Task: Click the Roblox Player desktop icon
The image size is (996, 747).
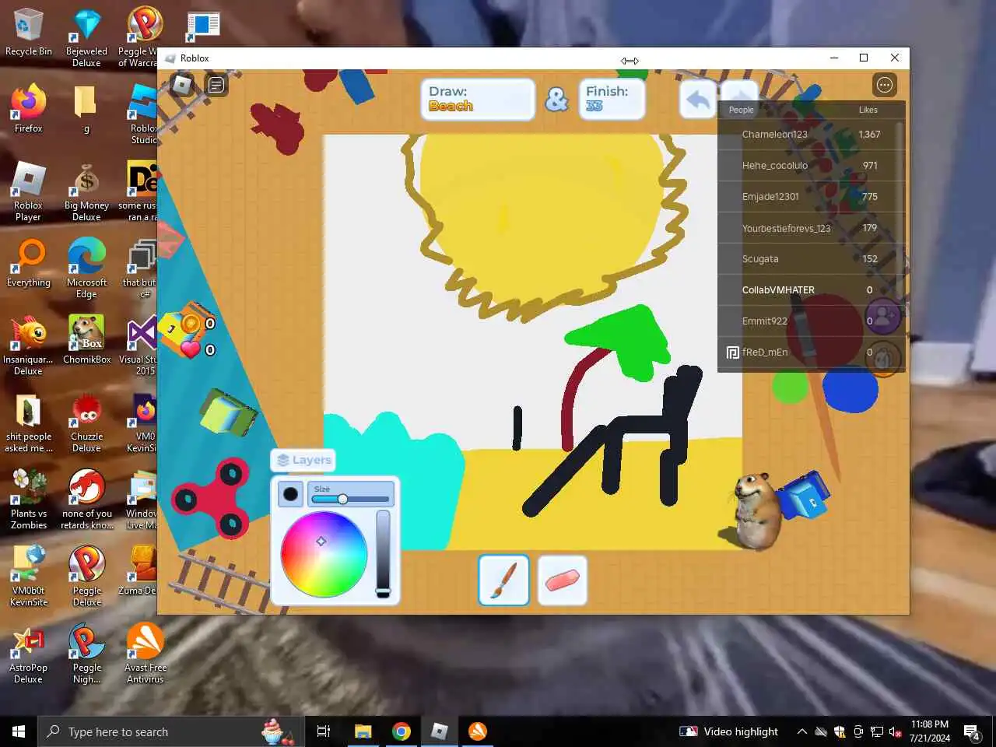Action: point(29,191)
